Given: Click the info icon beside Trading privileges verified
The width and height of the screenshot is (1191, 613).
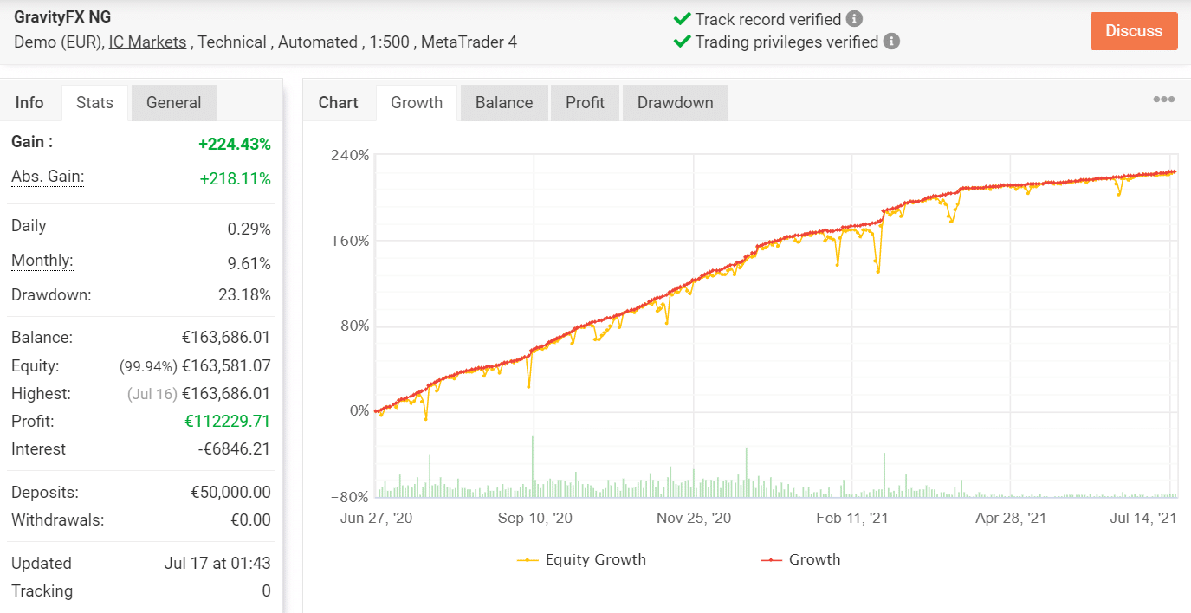Looking at the screenshot, I should coord(890,41).
